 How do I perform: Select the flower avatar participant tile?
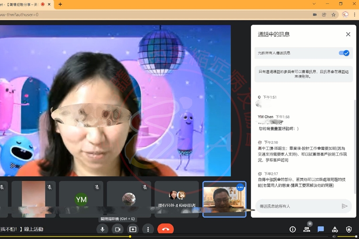[x=129, y=199]
